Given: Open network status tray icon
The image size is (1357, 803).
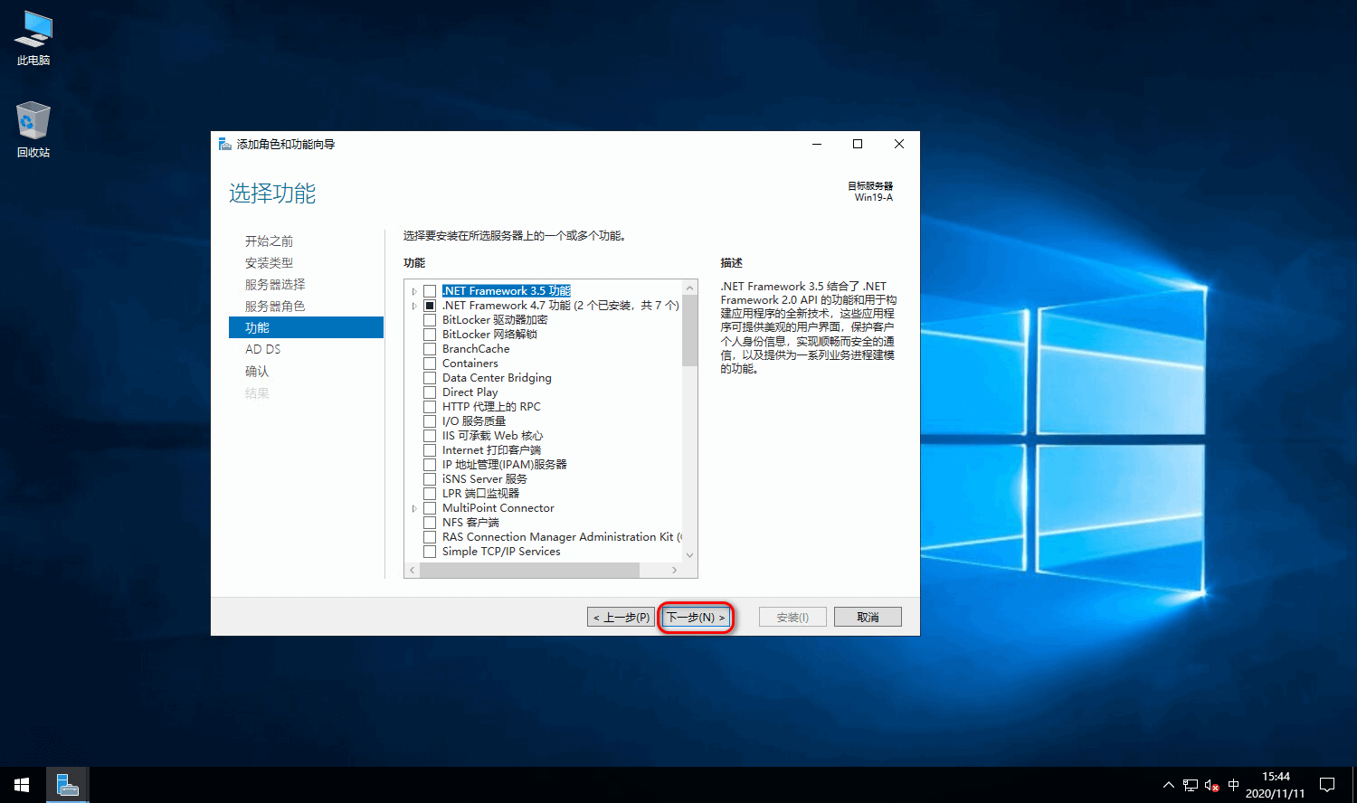Looking at the screenshot, I should click(x=1190, y=785).
